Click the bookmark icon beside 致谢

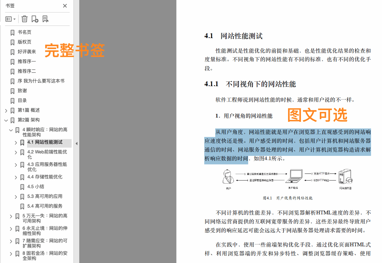[x=12, y=91]
